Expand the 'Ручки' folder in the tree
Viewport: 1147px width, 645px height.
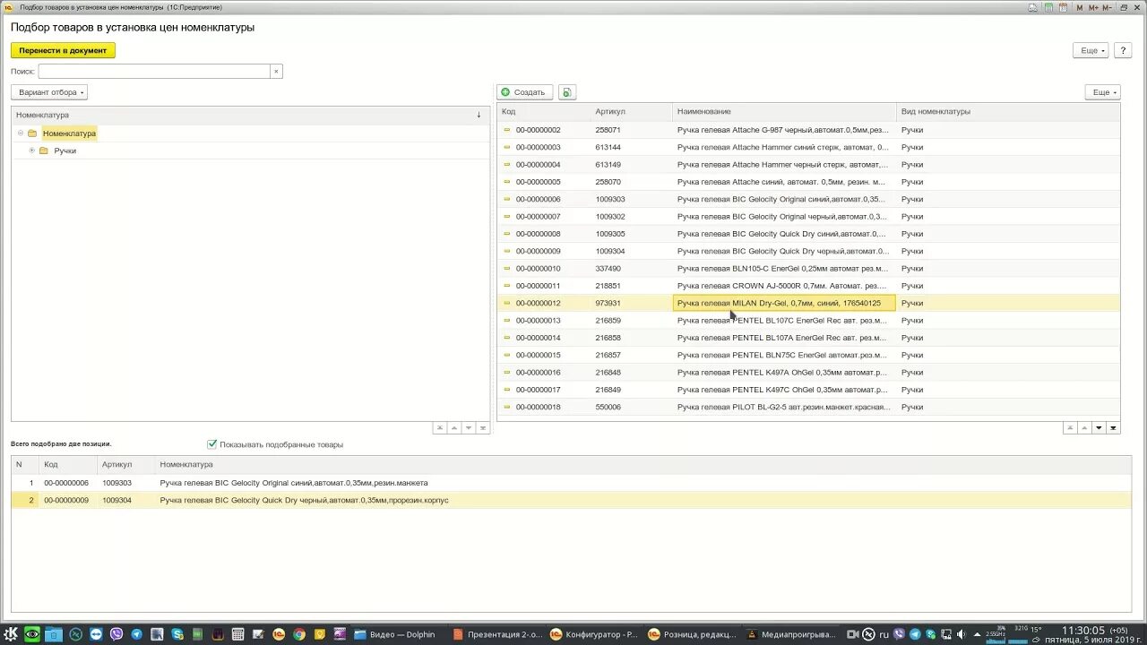32,150
